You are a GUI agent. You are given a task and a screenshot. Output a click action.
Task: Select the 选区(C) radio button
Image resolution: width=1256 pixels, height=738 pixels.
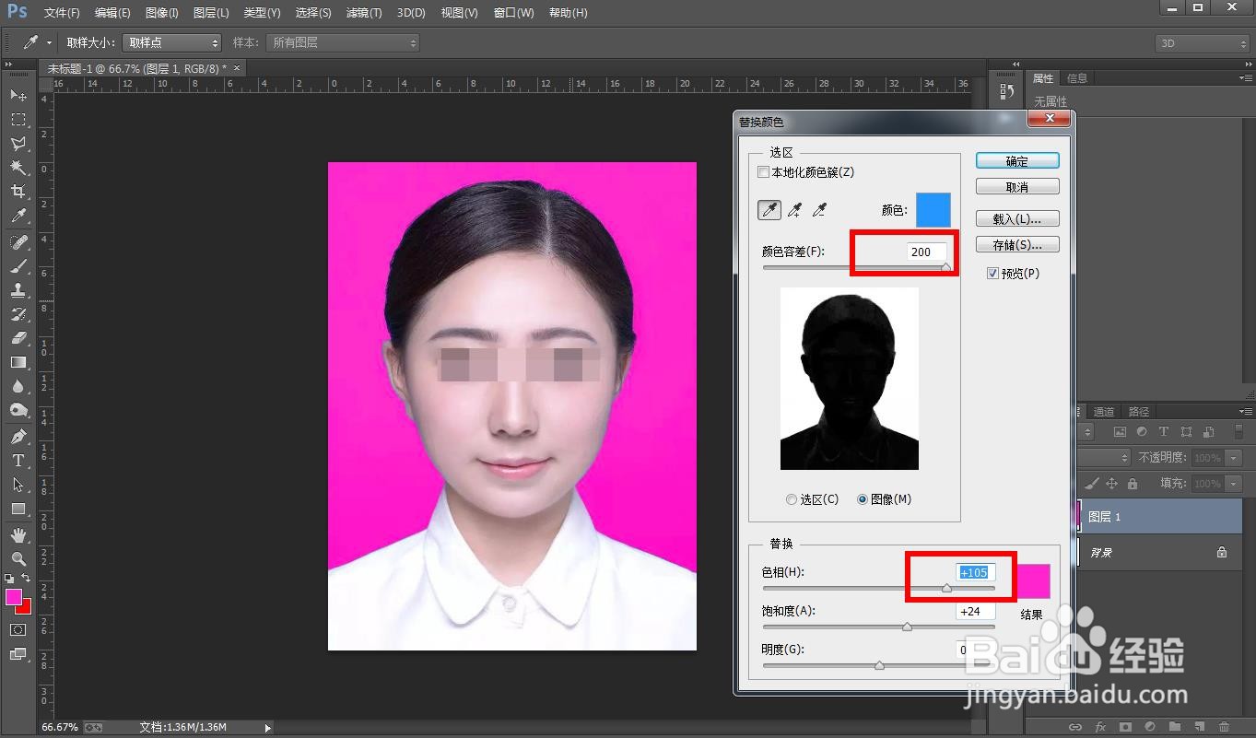click(792, 499)
